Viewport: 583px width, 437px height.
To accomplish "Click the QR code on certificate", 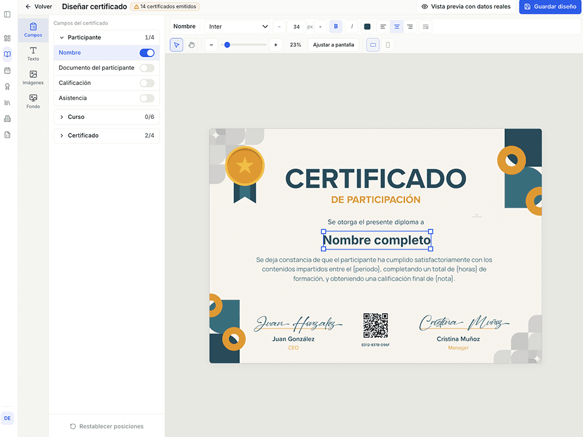I will pyautogui.click(x=375, y=325).
